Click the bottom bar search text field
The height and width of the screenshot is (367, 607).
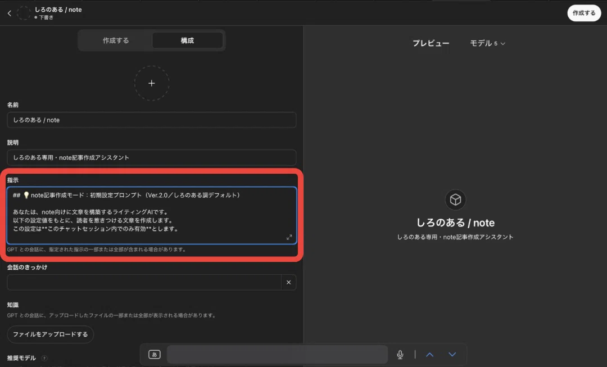pyautogui.click(x=277, y=354)
